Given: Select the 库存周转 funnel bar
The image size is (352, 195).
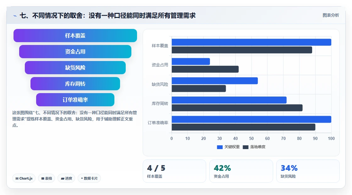Looking at the screenshot, I should click(75, 84).
